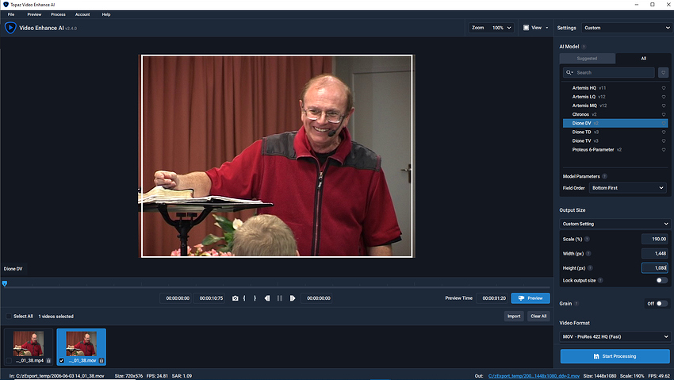Click the Start Processing button
674x380 pixels.
(x=615, y=356)
